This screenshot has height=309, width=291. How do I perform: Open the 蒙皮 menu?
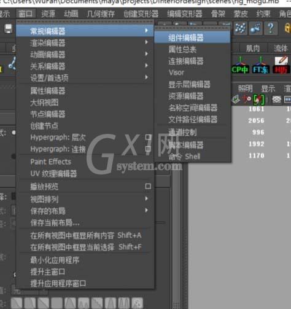click(x=241, y=14)
